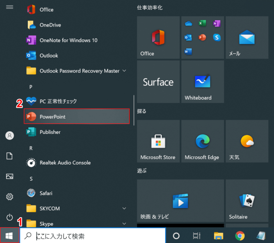Click the ここに入力して検索 search box

pyautogui.click(x=93, y=236)
